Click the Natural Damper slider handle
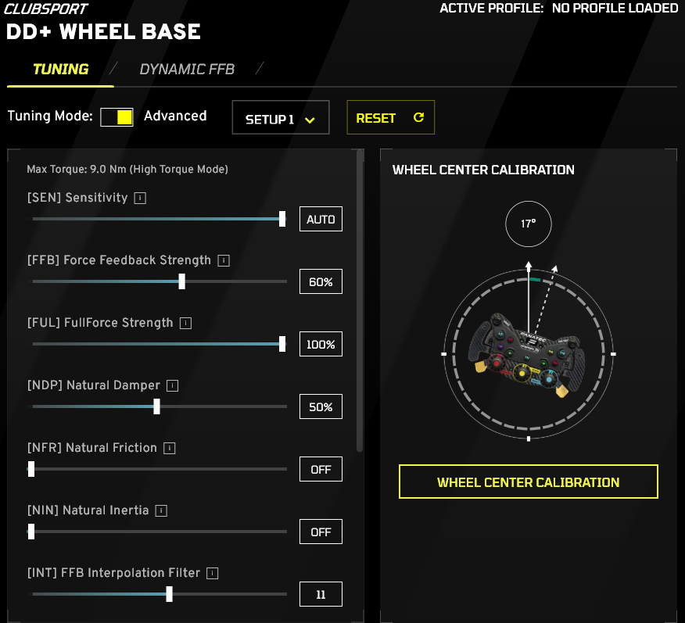Image resolution: width=685 pixels, height=623 pixels. pos(157,406)
